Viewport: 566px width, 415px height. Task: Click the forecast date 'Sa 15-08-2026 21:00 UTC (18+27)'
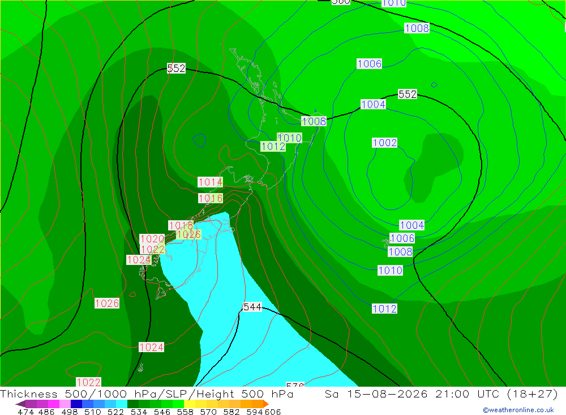pos(441,393)
